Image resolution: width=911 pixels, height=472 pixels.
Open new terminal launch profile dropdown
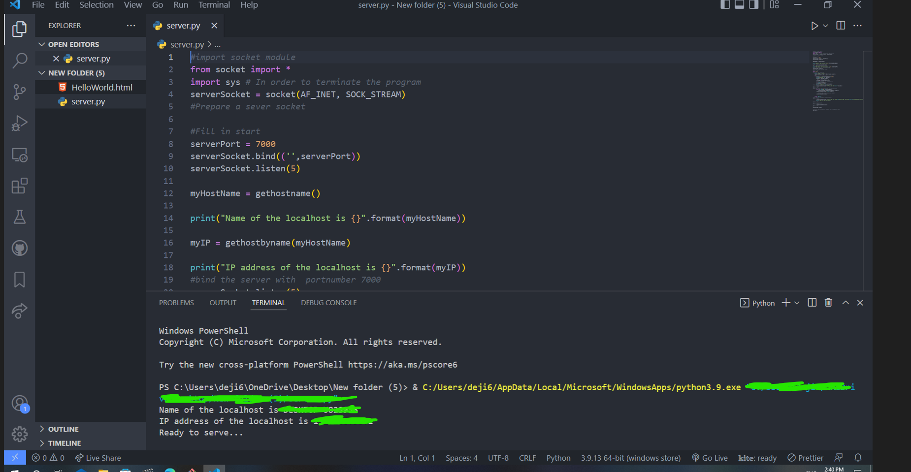(797, 303)
